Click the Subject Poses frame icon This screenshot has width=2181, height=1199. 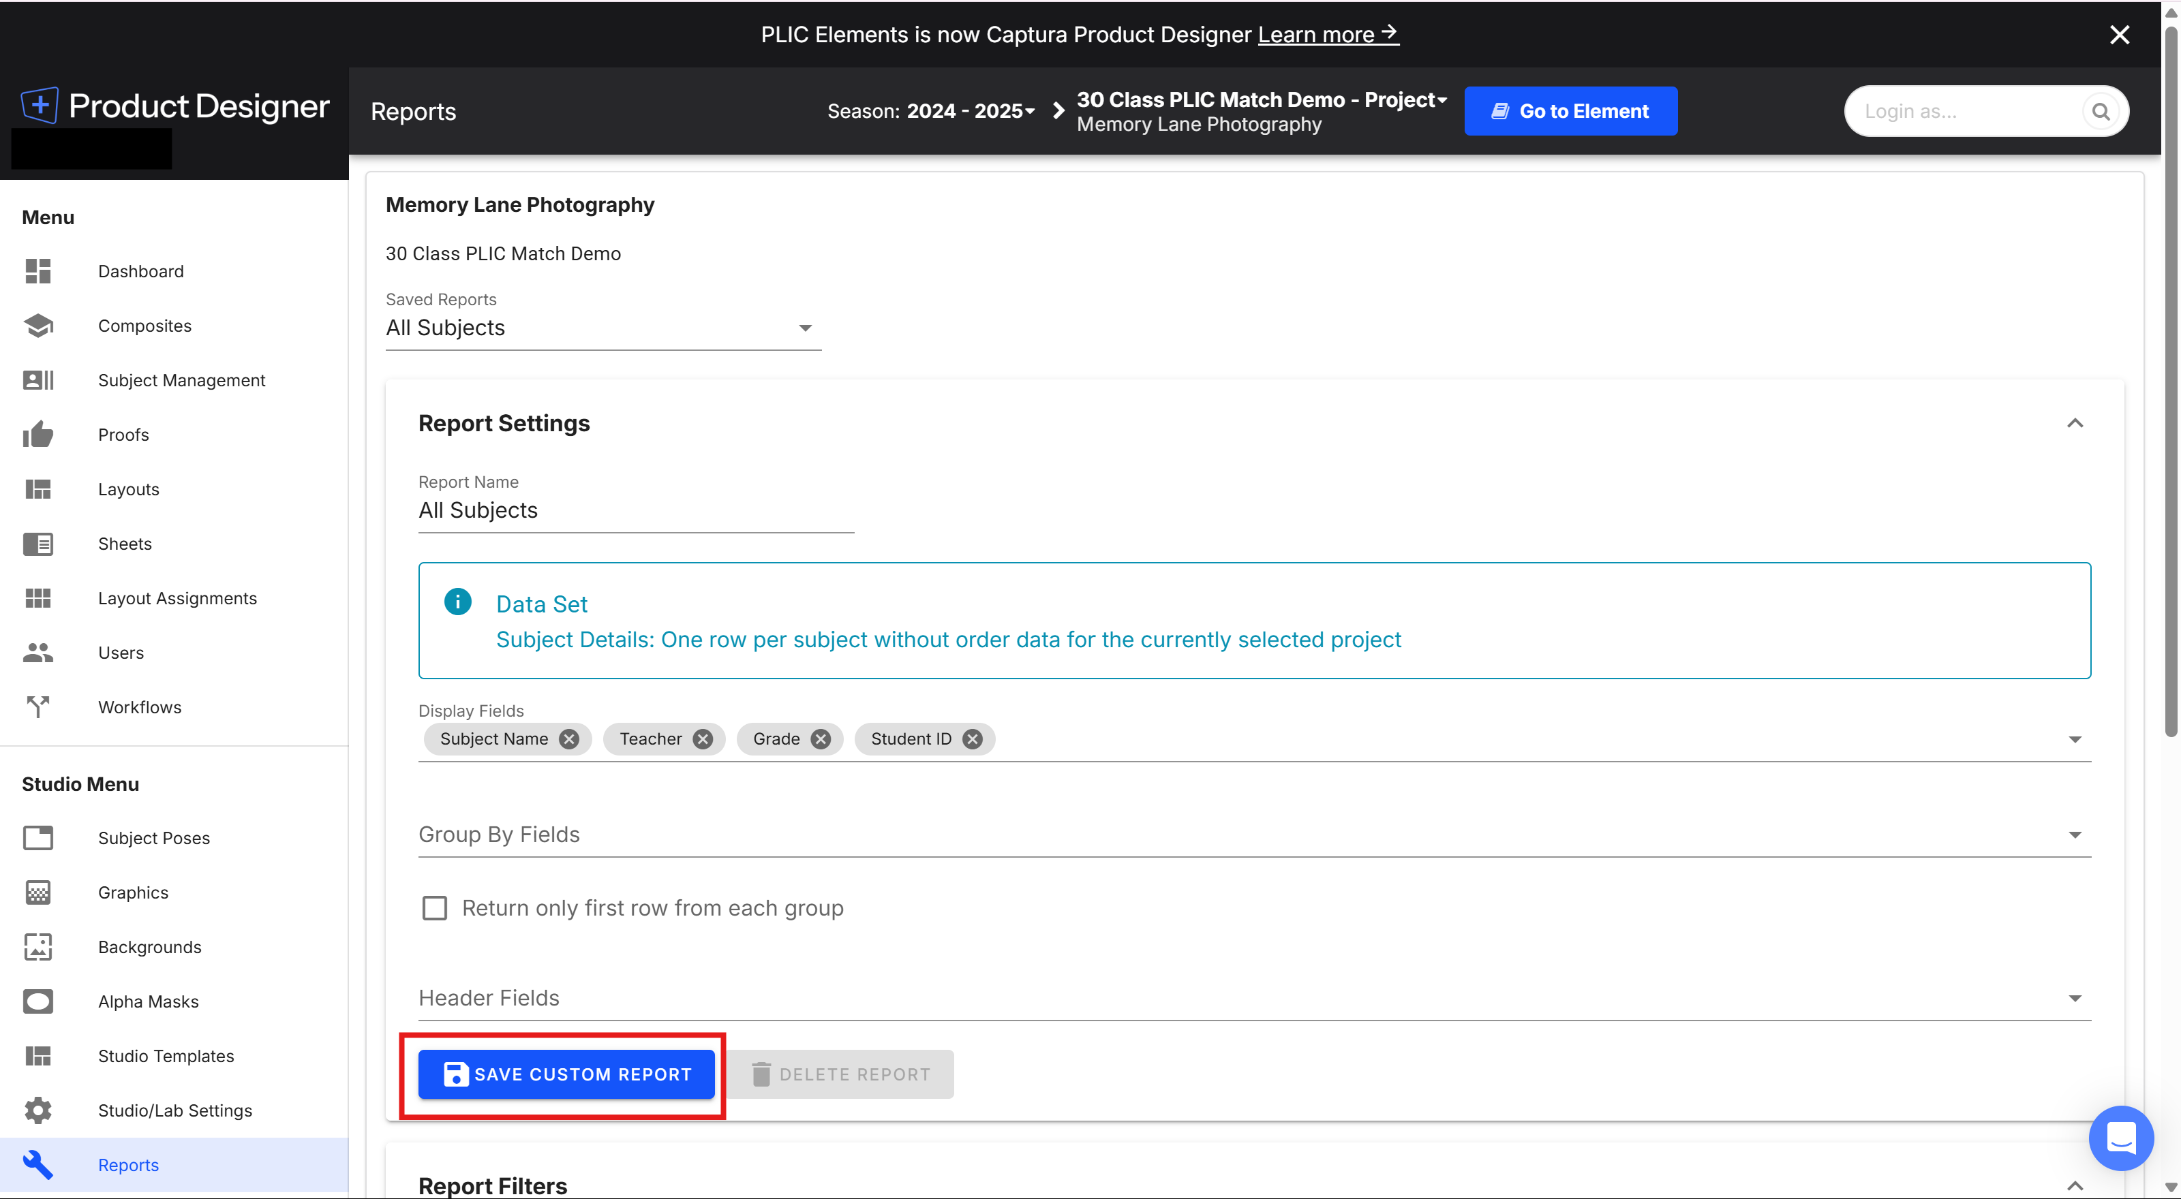coord(38,838)
